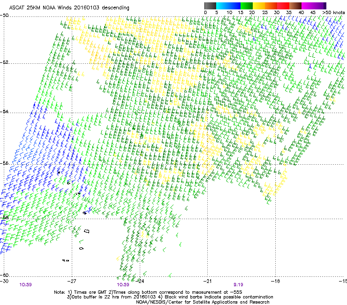Click the -30 longitude axis label
This screenshot has height=305, width=347.
tap(4, 281)
